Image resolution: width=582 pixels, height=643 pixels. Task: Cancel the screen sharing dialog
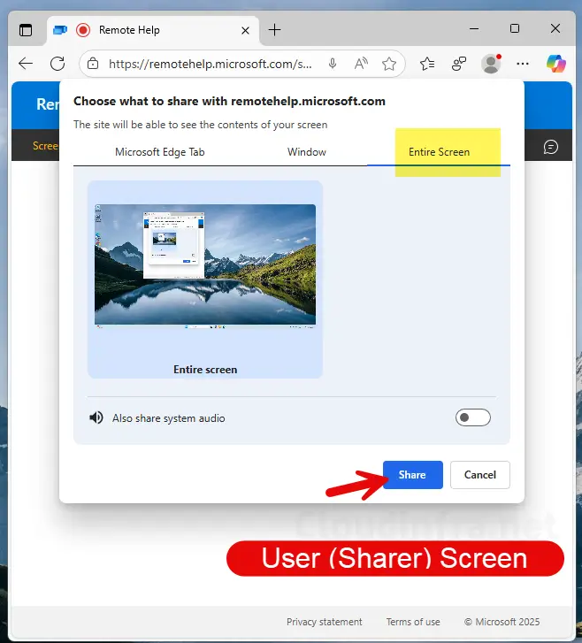coord(479,475)
